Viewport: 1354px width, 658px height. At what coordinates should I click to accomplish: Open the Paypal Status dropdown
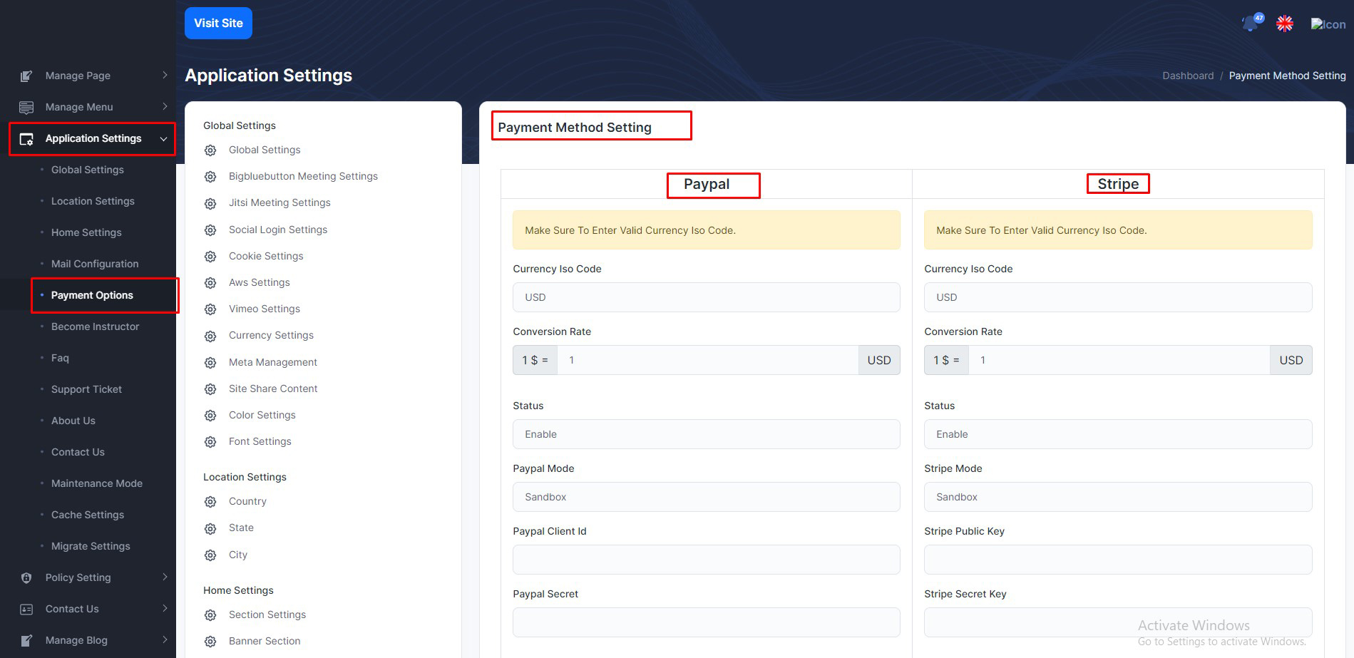click(706, 434)
